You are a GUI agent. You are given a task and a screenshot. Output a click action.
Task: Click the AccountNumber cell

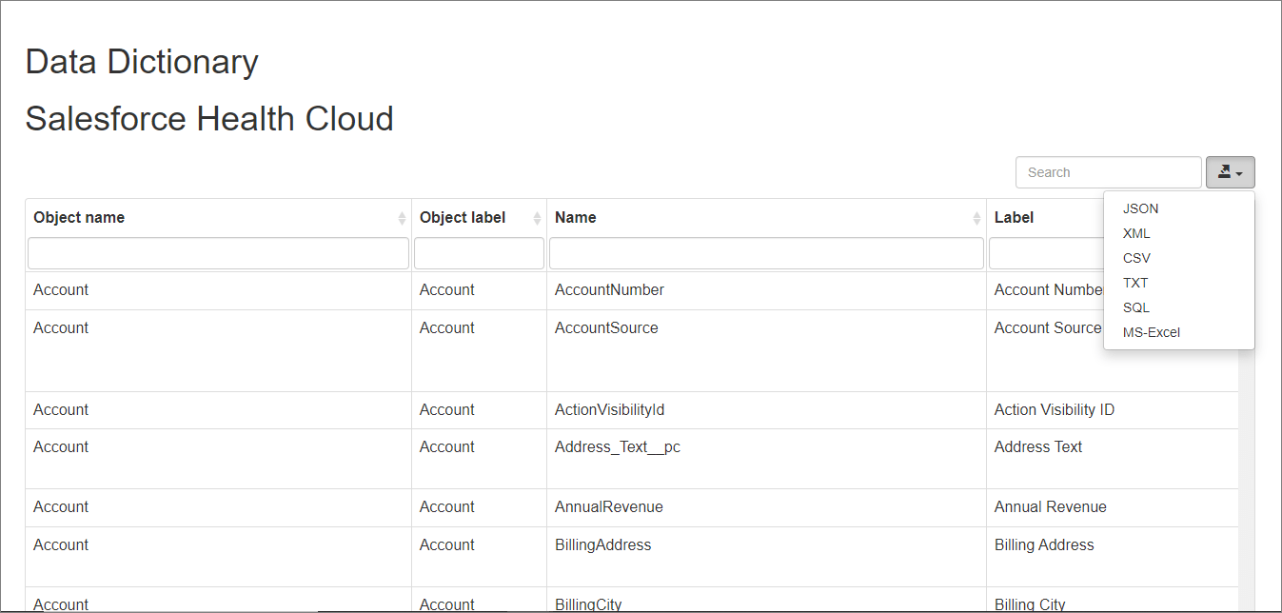click(766, 290)
